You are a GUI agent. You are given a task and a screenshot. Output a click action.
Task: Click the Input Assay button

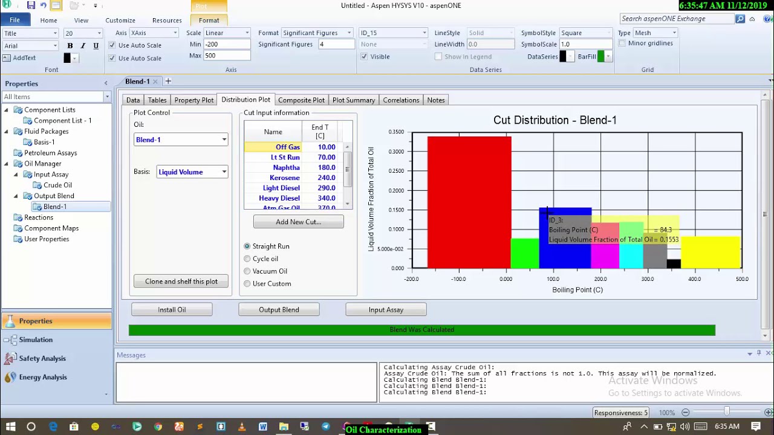pos(386,310)
